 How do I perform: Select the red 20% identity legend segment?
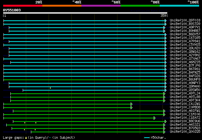point(23,6)
